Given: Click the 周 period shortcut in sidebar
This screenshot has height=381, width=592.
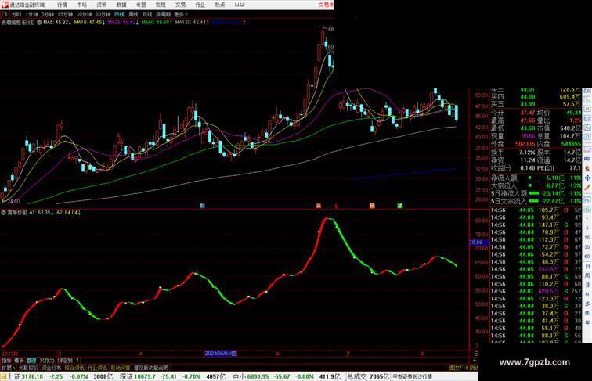Looking at the screenshot, I should (587, 275).
